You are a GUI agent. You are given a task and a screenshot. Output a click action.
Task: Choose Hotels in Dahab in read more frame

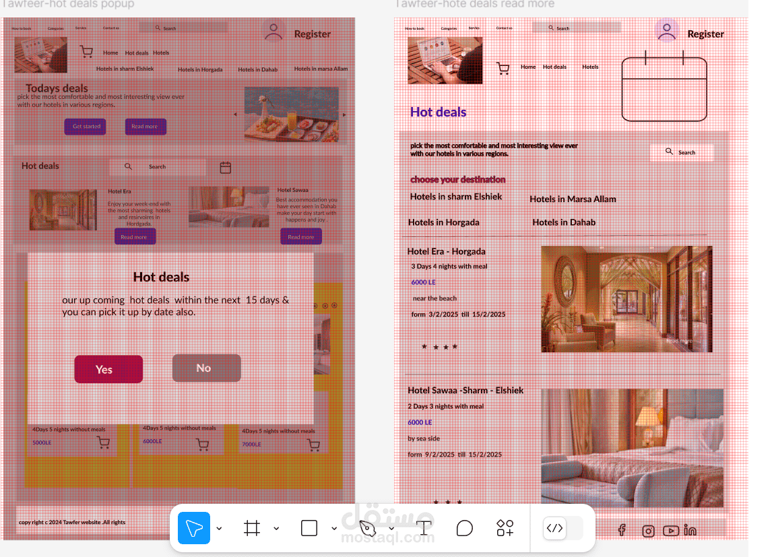tap(564, 222)
